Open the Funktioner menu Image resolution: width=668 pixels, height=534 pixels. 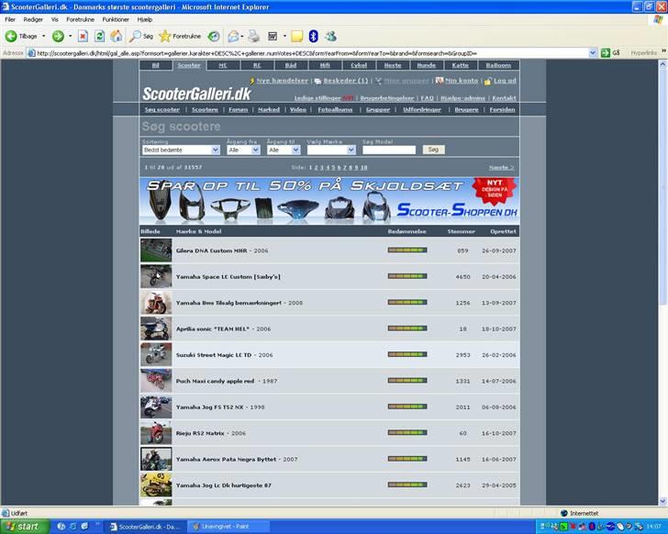tap(116, 18)
